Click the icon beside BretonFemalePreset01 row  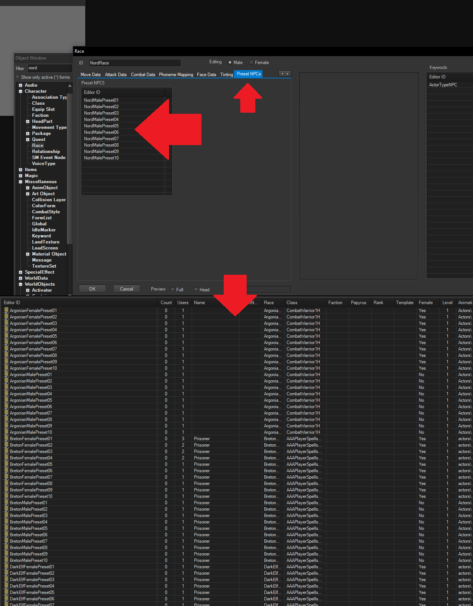coord(6,439)
